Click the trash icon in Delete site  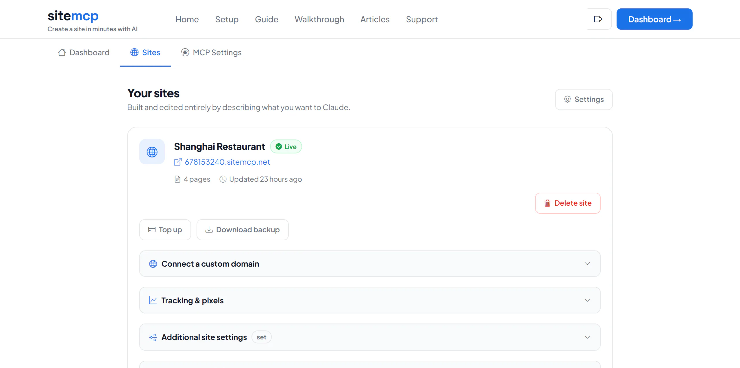[x=547, y=203]
